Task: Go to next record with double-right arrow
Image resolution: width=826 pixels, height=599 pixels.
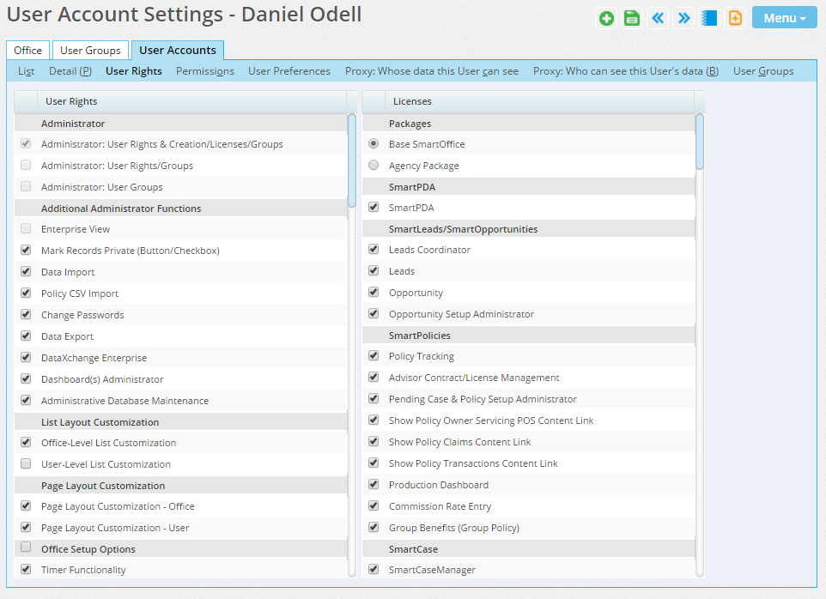Action: pos(683,18)
